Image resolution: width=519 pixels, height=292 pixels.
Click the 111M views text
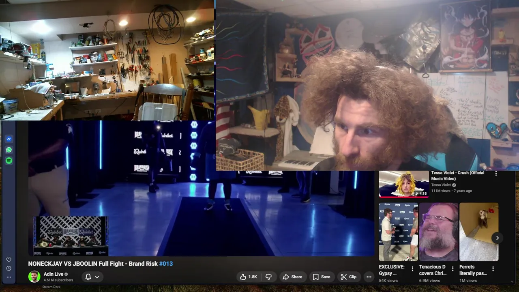pyautogui.click(x=441, y=191)
